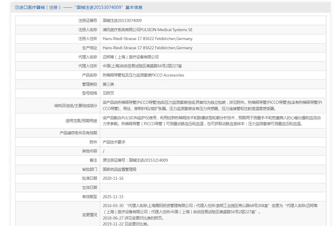Click the 第三类 management category value
The image size is (335, 226).
click(x=108, y=84)
